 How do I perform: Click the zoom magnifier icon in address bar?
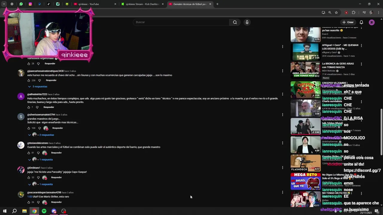[x=330, y=13]
